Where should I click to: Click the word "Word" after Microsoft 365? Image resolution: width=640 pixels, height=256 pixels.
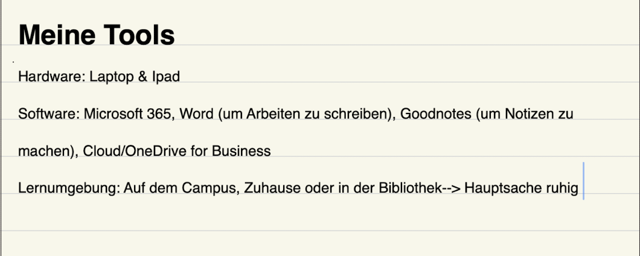click(x=196, y=114)
